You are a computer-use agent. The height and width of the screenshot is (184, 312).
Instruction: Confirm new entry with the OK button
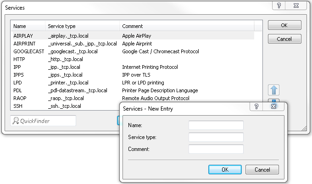click(x=225, y=169)
